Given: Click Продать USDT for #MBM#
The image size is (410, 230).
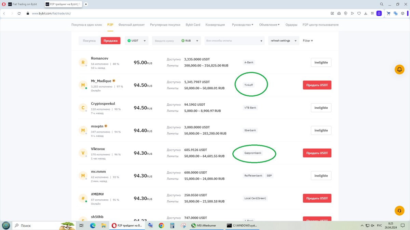Looking at the screenshot, I should [317, 198].
